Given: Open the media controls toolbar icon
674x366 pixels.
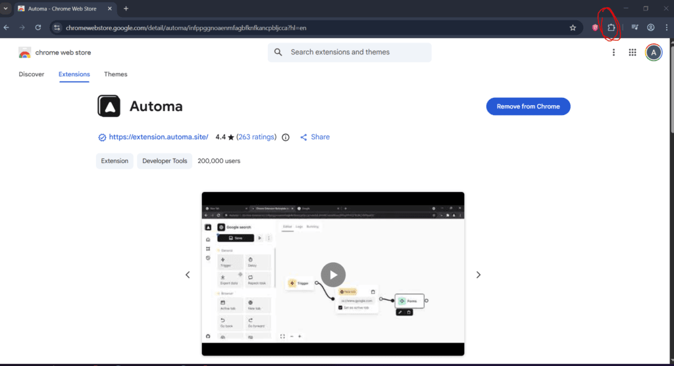Looking at the screenshot, I should (635, 28).
